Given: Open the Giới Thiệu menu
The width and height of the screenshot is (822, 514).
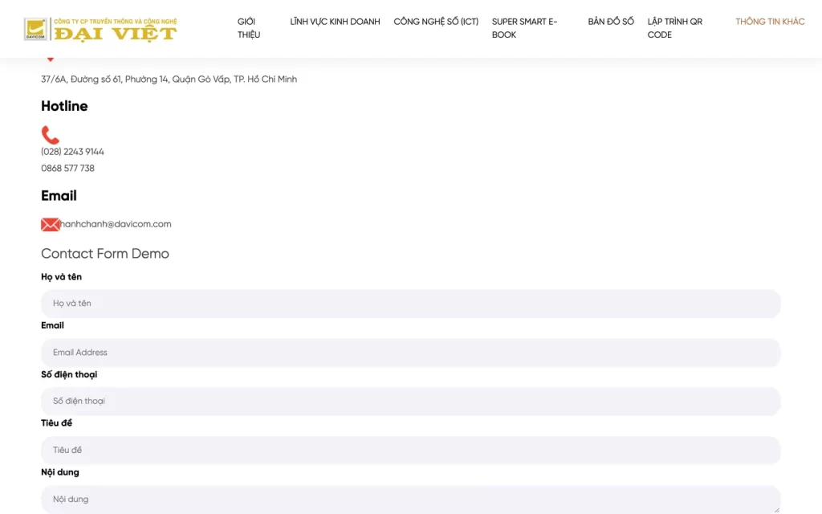Looking at the screenshot, I should [x=249, y=28].
